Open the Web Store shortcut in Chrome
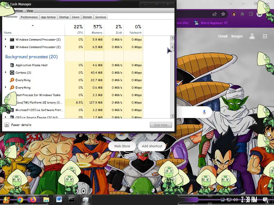This screenshot has width=274, height=205. point(122,146)
